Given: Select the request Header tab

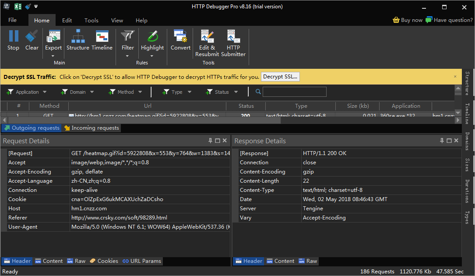Looking at the screenshot, I should click(17, 261).
